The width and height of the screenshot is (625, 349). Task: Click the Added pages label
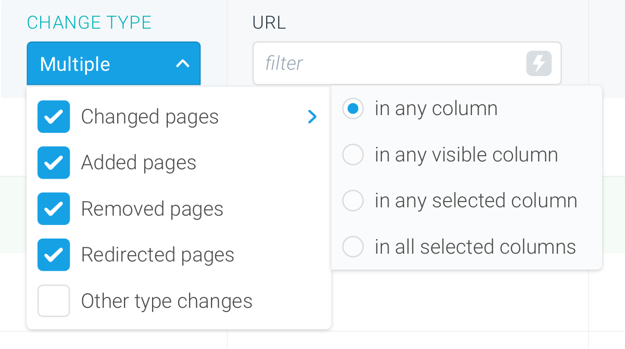pos(139,163)
